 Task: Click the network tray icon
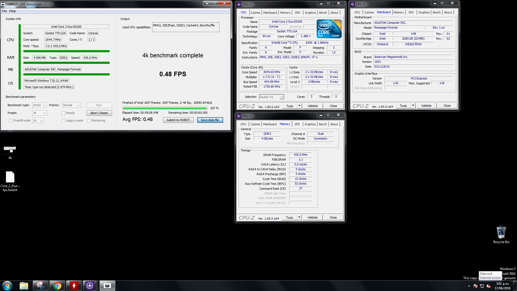pos(482,286)
